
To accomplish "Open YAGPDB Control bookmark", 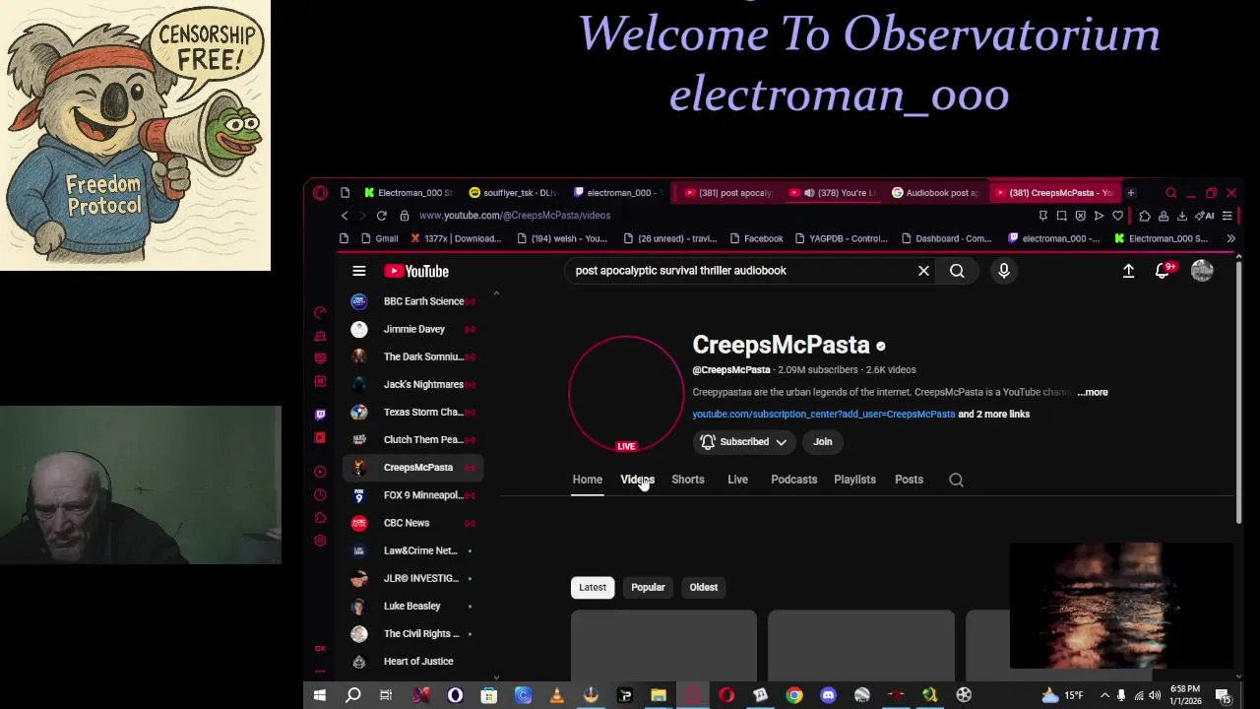I will coord(840,238).
